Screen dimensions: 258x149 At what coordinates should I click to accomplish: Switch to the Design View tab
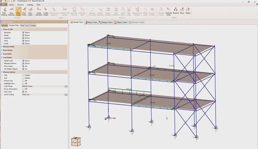pos(106,22)
